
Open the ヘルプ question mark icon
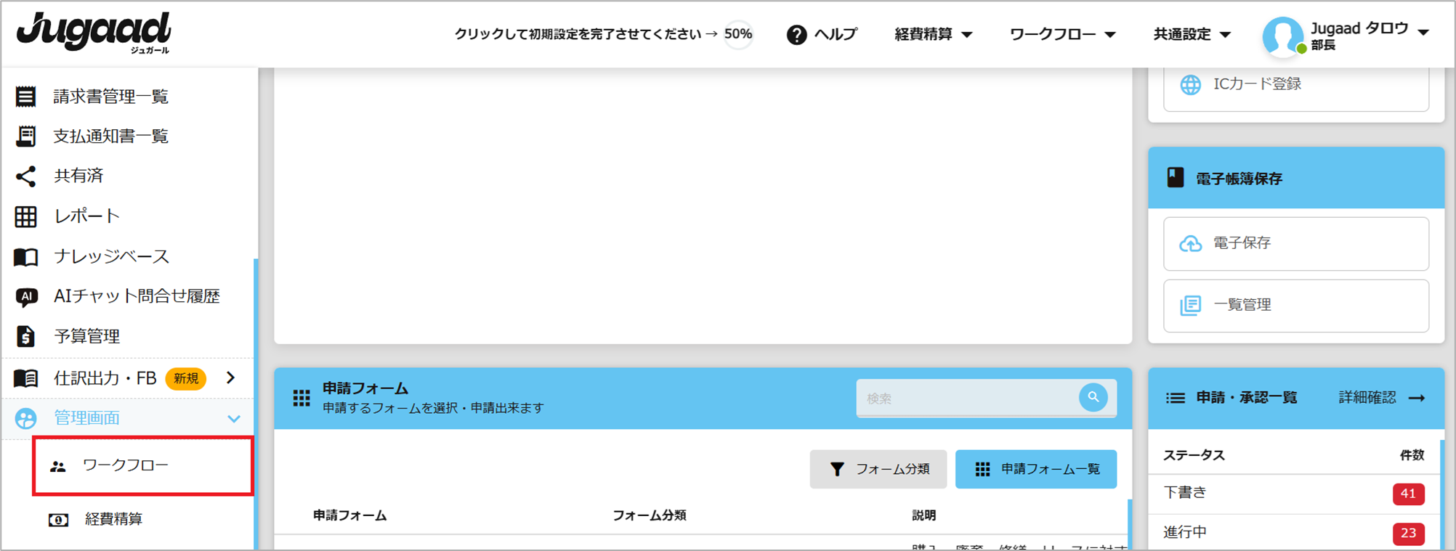click(x=796, y=35)
